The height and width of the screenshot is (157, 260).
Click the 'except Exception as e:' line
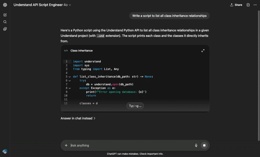pyautogui.click(x=97, y=88)
